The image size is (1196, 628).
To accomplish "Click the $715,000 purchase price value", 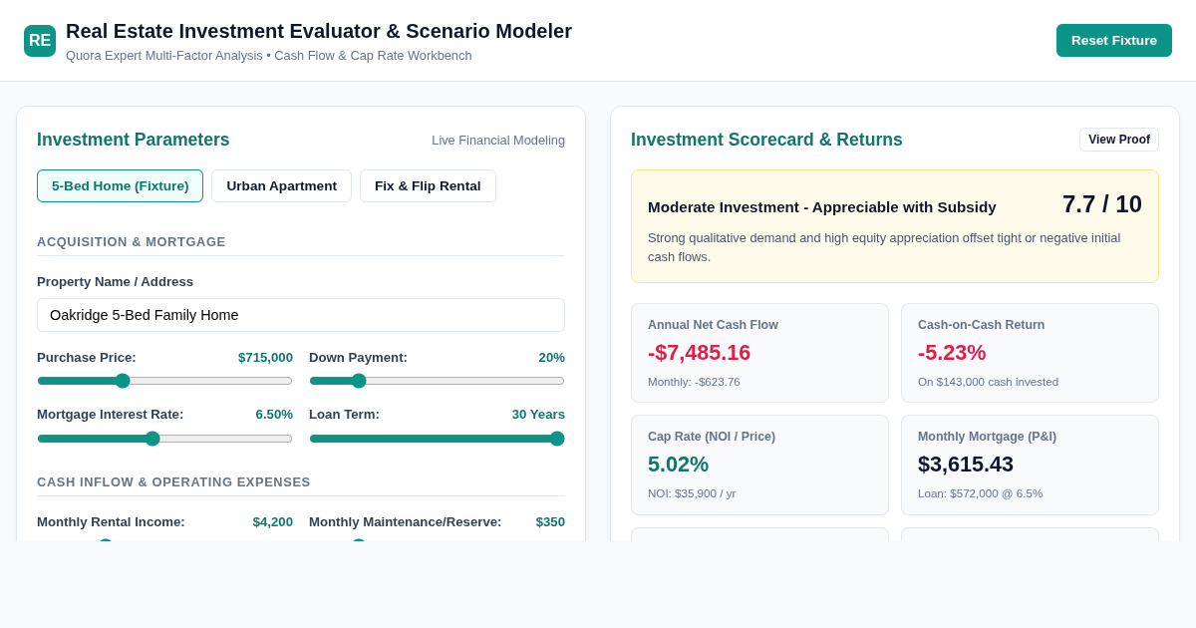I will [x=265, y=358].
